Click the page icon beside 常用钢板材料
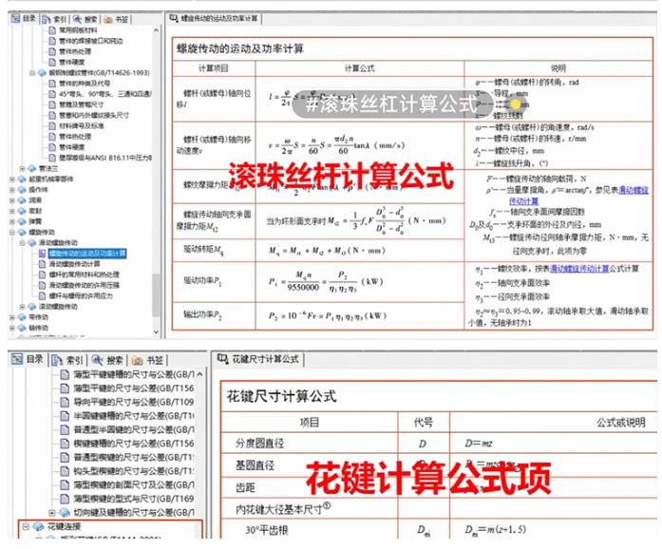The image size is (662, 549). [52, 30]
